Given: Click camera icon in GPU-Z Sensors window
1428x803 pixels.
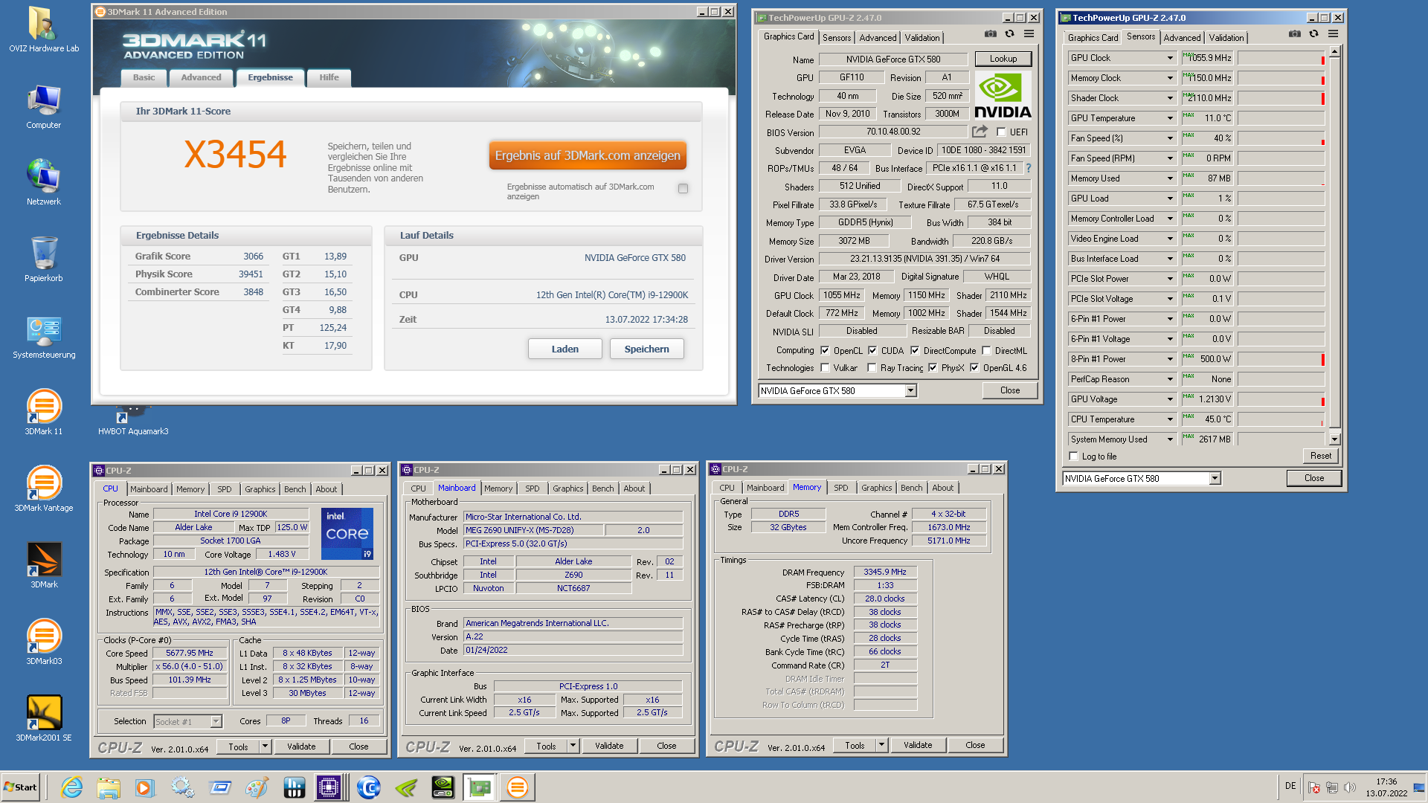Looking at the screenshot, I should [x=1295, y=34].
